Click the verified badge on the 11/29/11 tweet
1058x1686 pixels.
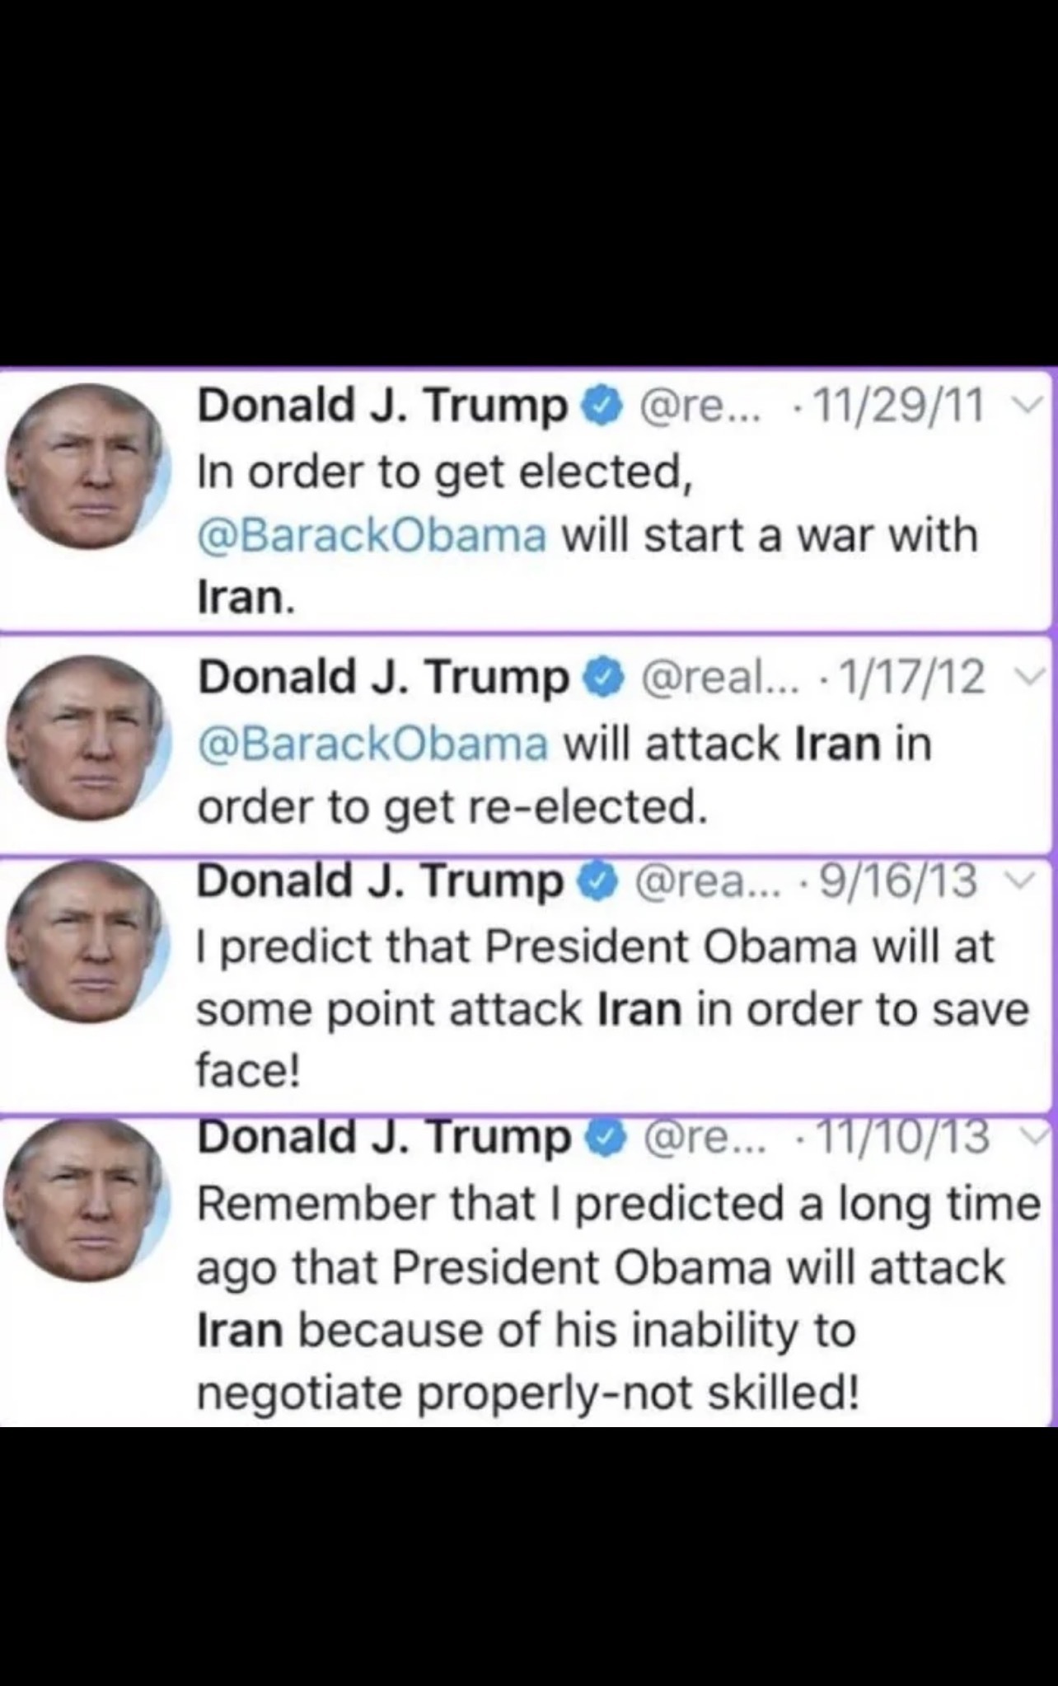[601, 406]
